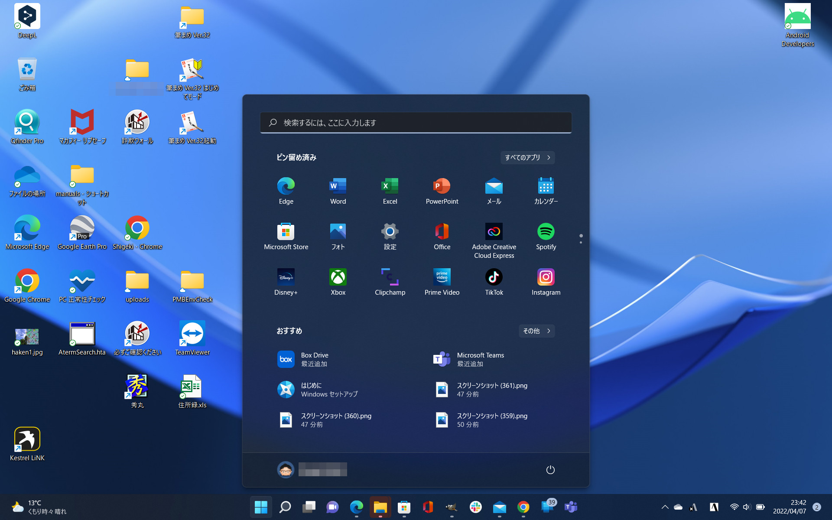Select uploads folder on desktop
Viewport: 832px width, 520px height.
[x=137, y=286]
